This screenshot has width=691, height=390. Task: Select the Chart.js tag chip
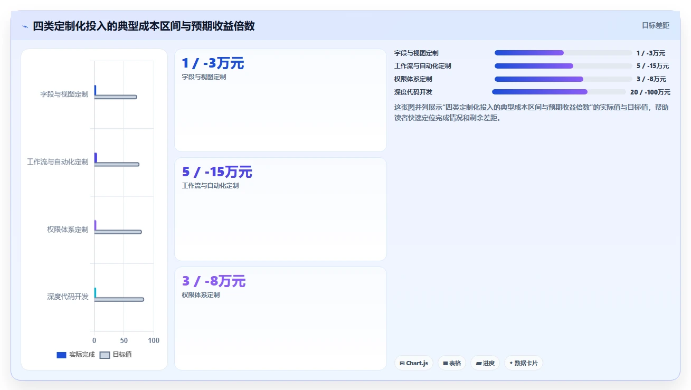[414, 363]
